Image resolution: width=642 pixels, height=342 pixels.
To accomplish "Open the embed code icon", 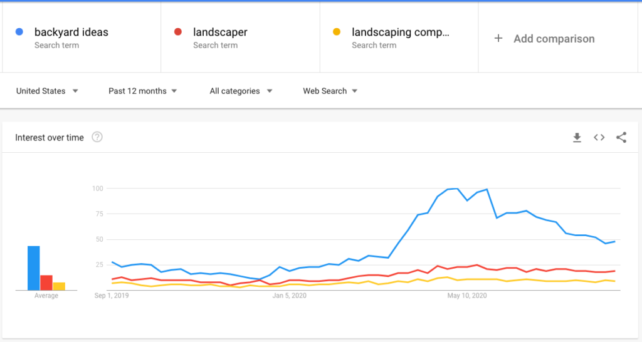I will (x=599, y=137).
